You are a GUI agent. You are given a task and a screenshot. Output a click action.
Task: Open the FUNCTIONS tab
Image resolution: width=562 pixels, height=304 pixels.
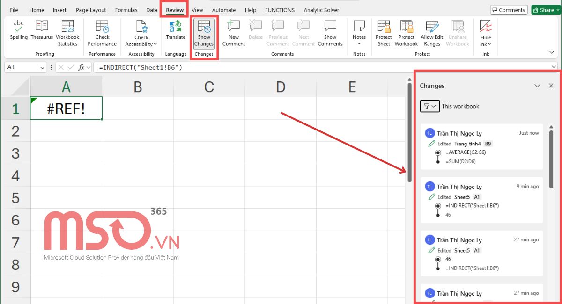tap(280, 10)
